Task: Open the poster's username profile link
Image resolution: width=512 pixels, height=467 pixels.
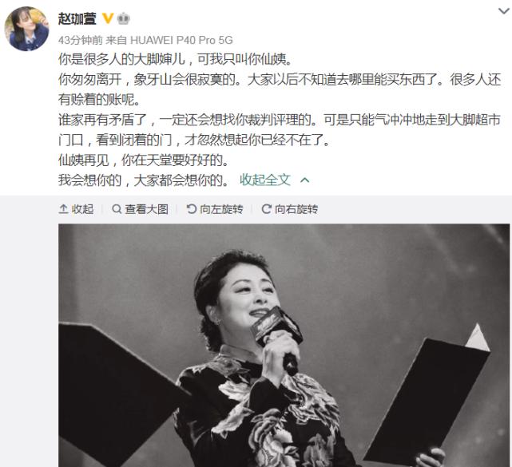Action: (77, 18)
